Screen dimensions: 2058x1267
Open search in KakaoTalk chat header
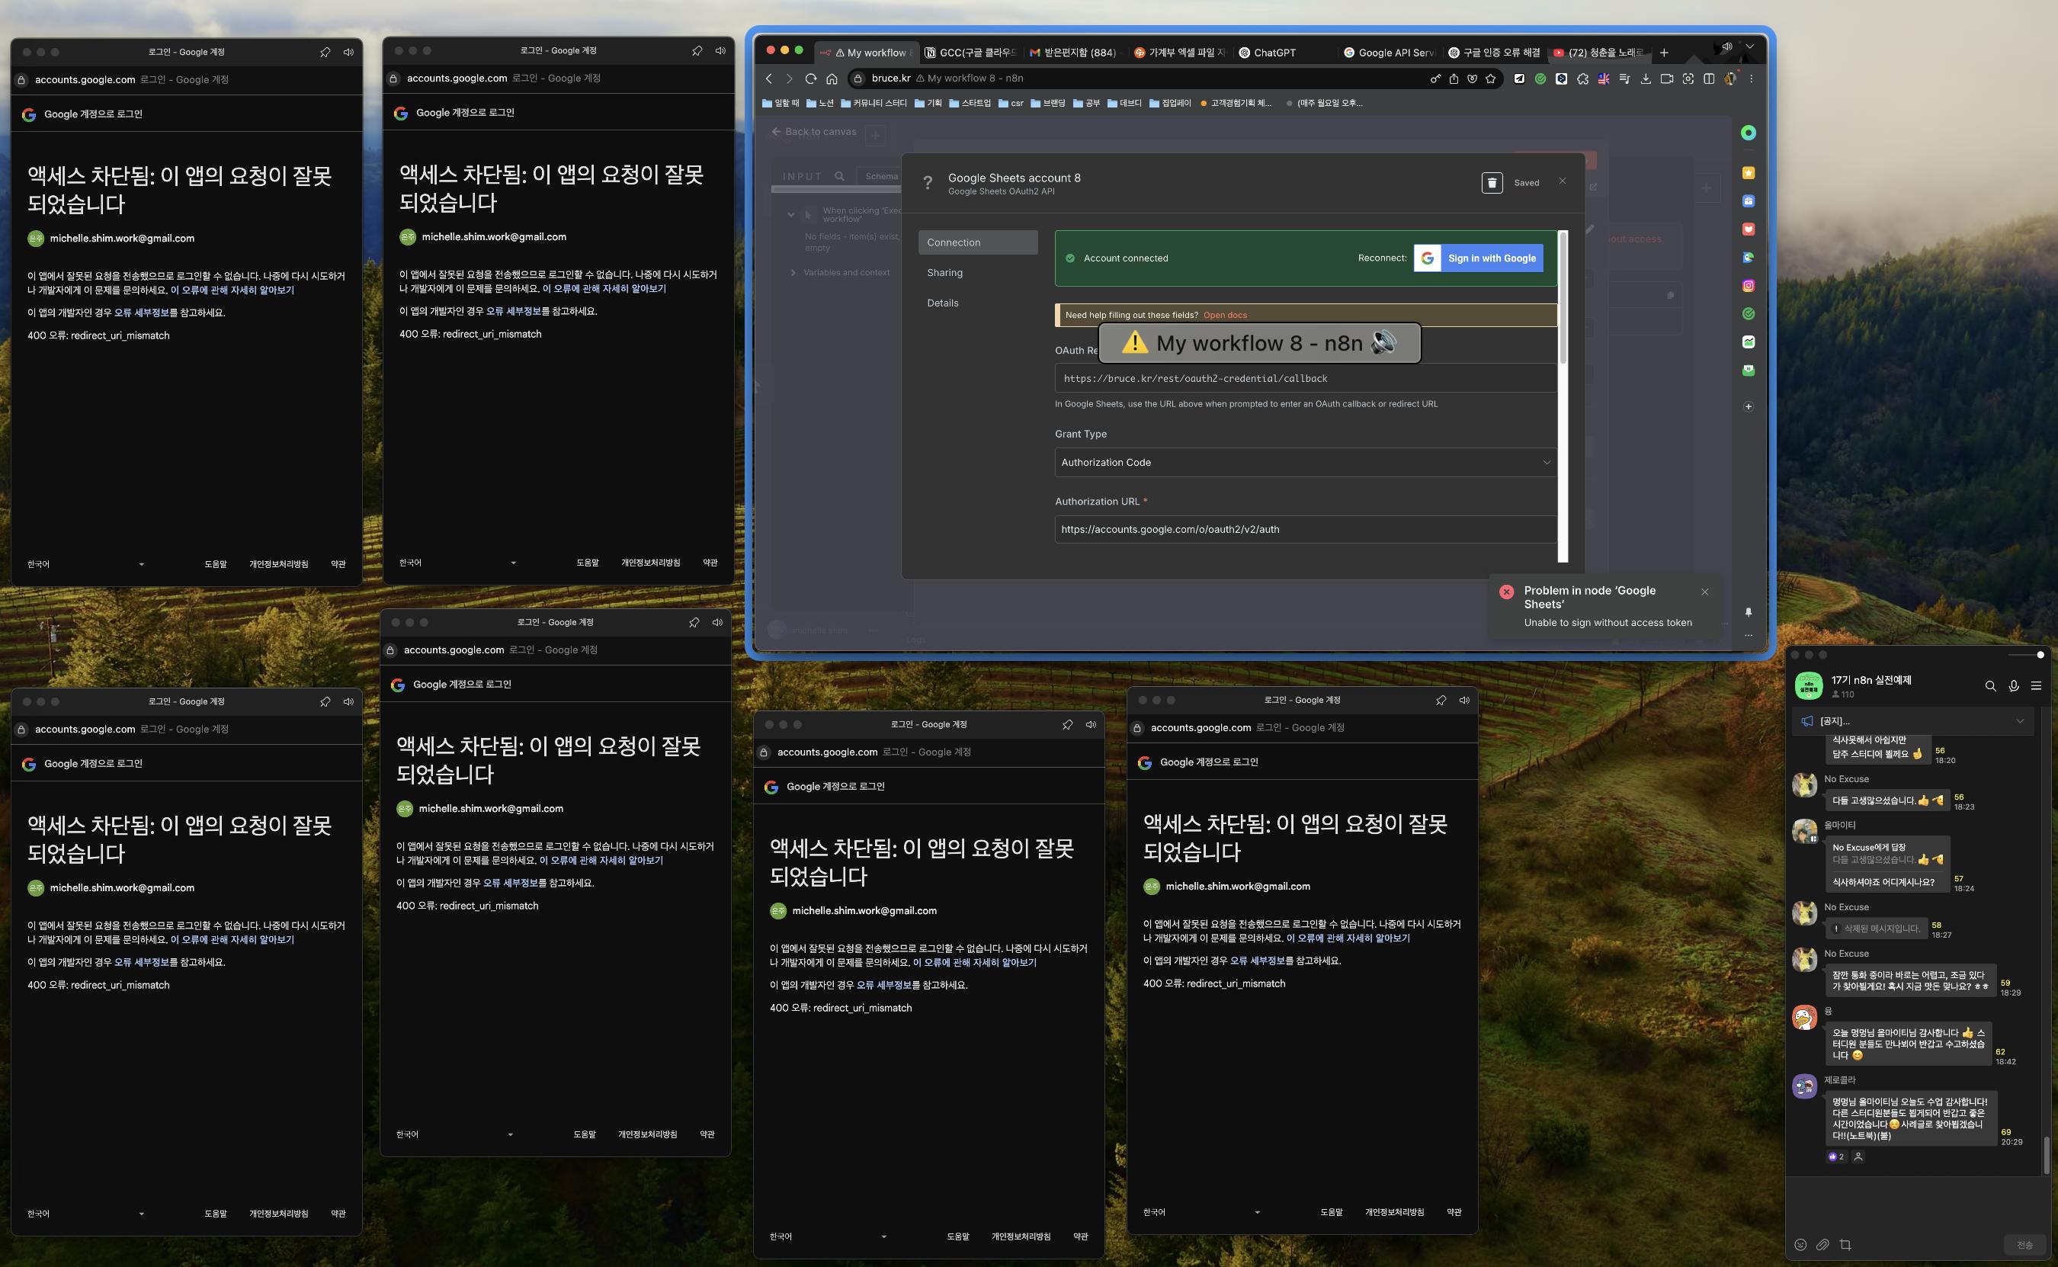(x=1990, y=686)
